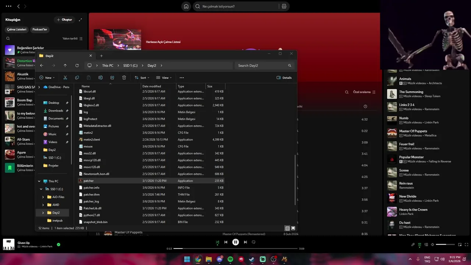
Task: Sort files by Date modified column
Action: click(x=159, y=86)
